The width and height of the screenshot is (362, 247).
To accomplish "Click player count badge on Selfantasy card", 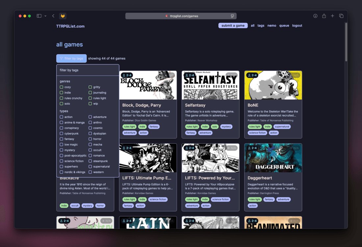I will [190, 75].
